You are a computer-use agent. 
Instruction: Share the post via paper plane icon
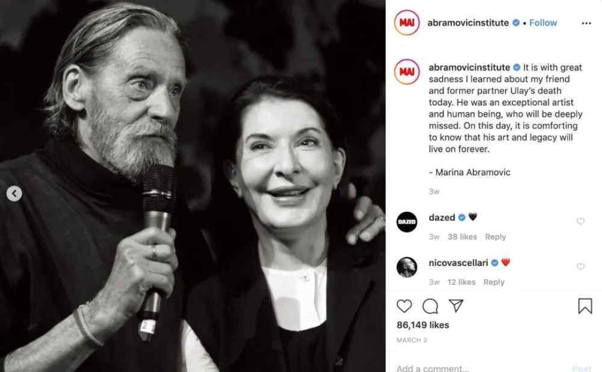tap(456, 306)
